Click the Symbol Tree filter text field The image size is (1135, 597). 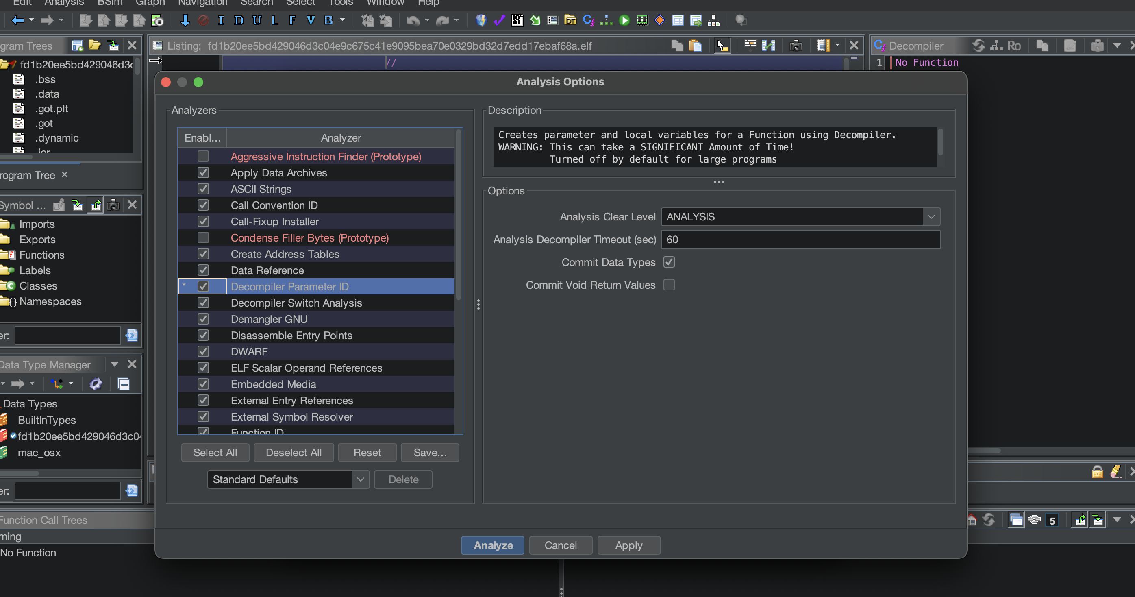tap(67, 336)
